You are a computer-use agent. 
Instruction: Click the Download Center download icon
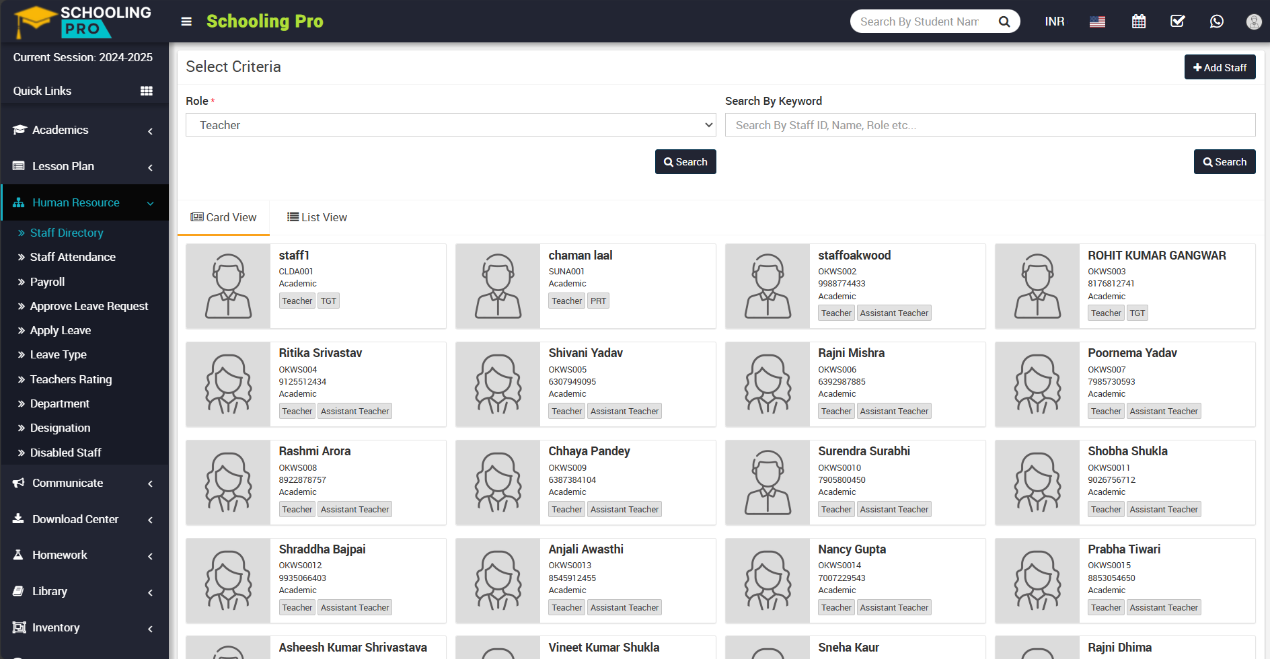(18, 518)
